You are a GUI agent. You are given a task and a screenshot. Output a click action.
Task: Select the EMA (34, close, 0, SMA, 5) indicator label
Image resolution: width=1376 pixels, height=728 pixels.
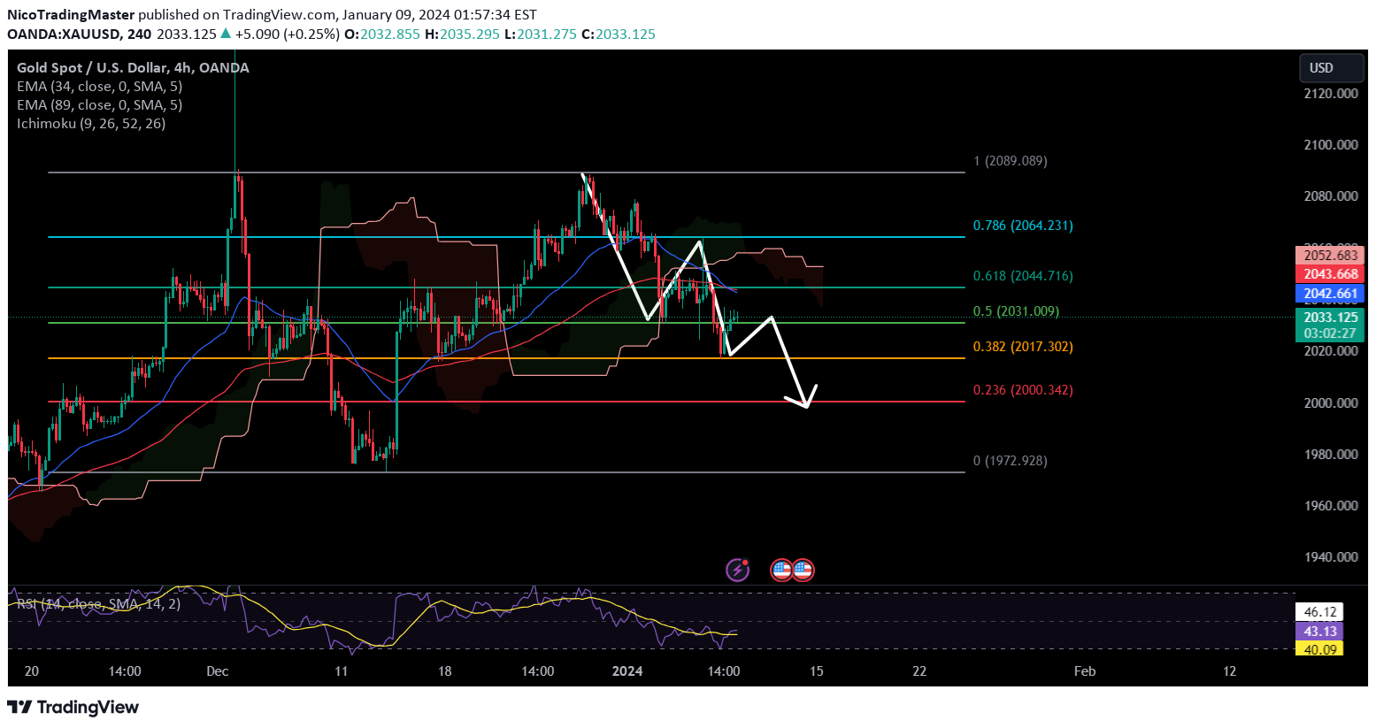click(99, 87)
